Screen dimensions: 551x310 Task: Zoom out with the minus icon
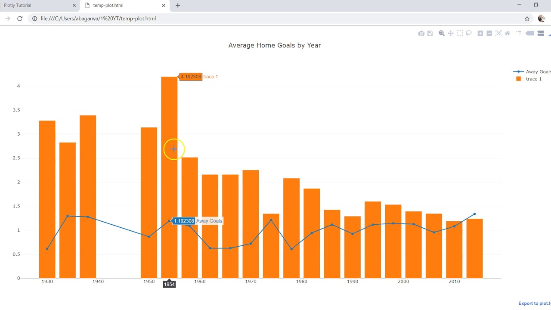(x=489, y=34)
